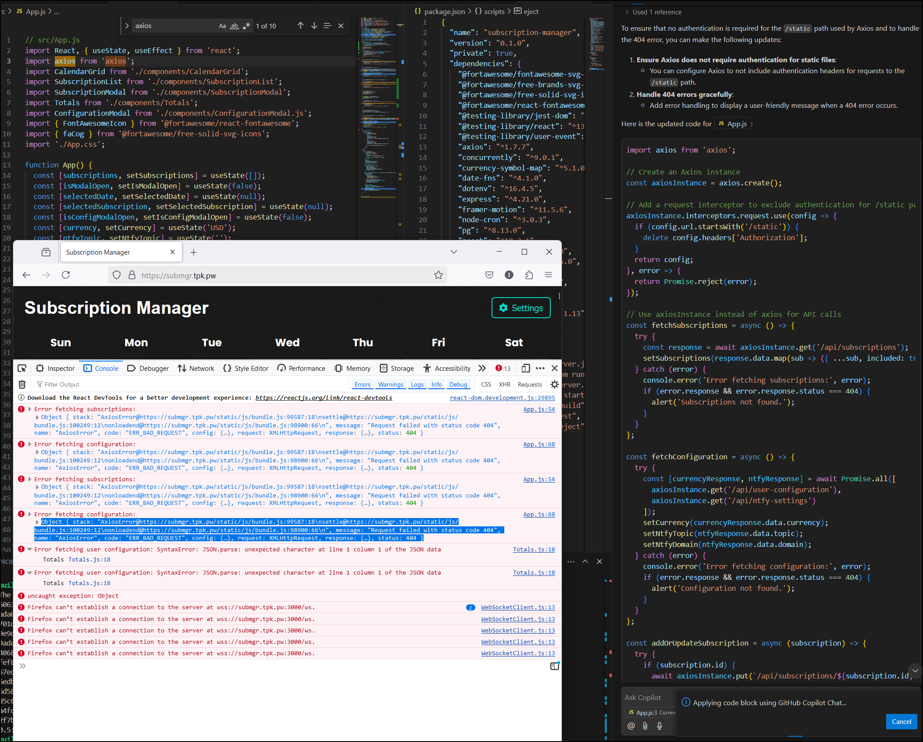Viewport: 923px width, 742px height.
Task: Toggle Find in Selection icon
Action: coord(327,26)
